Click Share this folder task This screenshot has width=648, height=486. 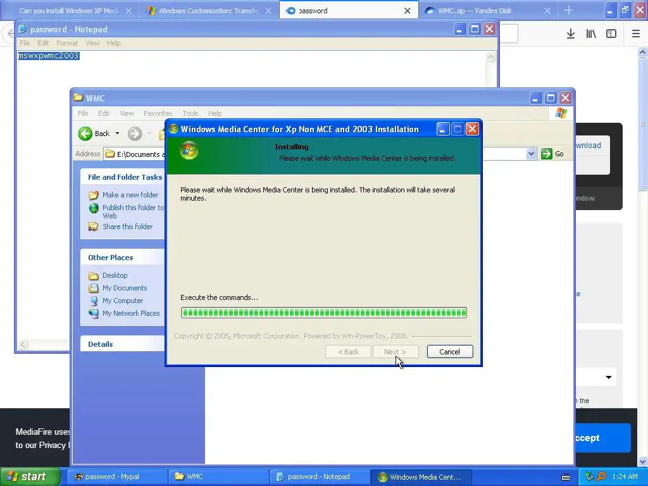[127, 227]
